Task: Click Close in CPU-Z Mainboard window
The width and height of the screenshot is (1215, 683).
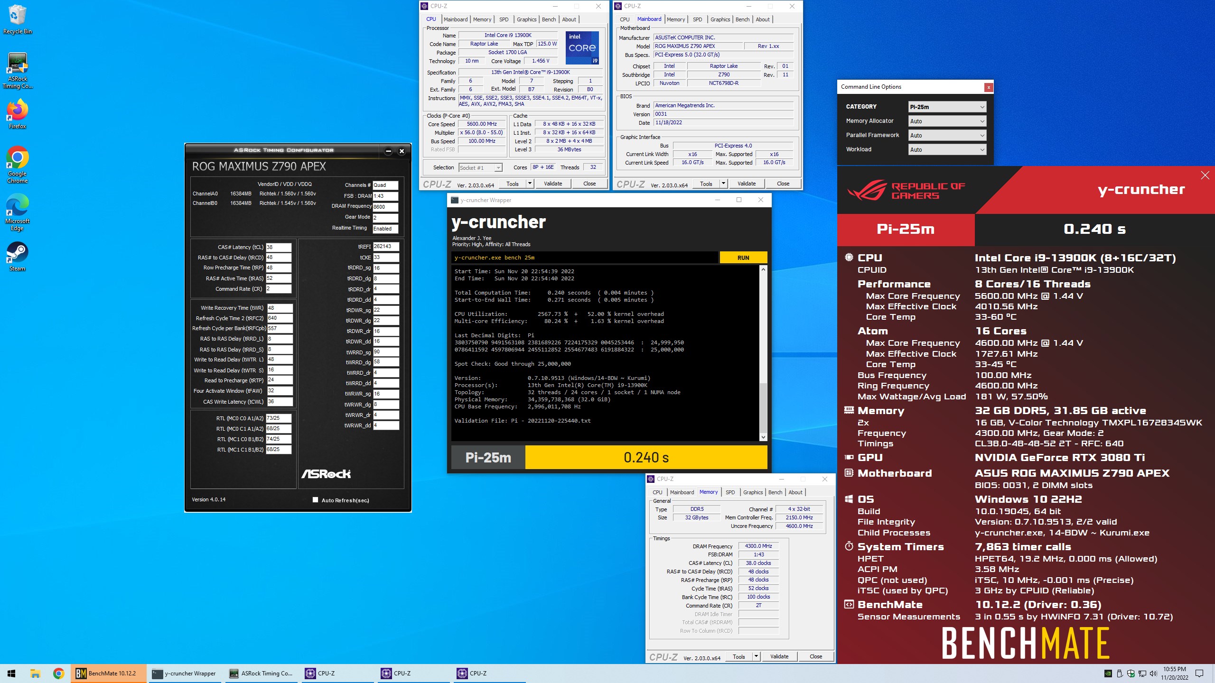Action: (x=783, y=183)
